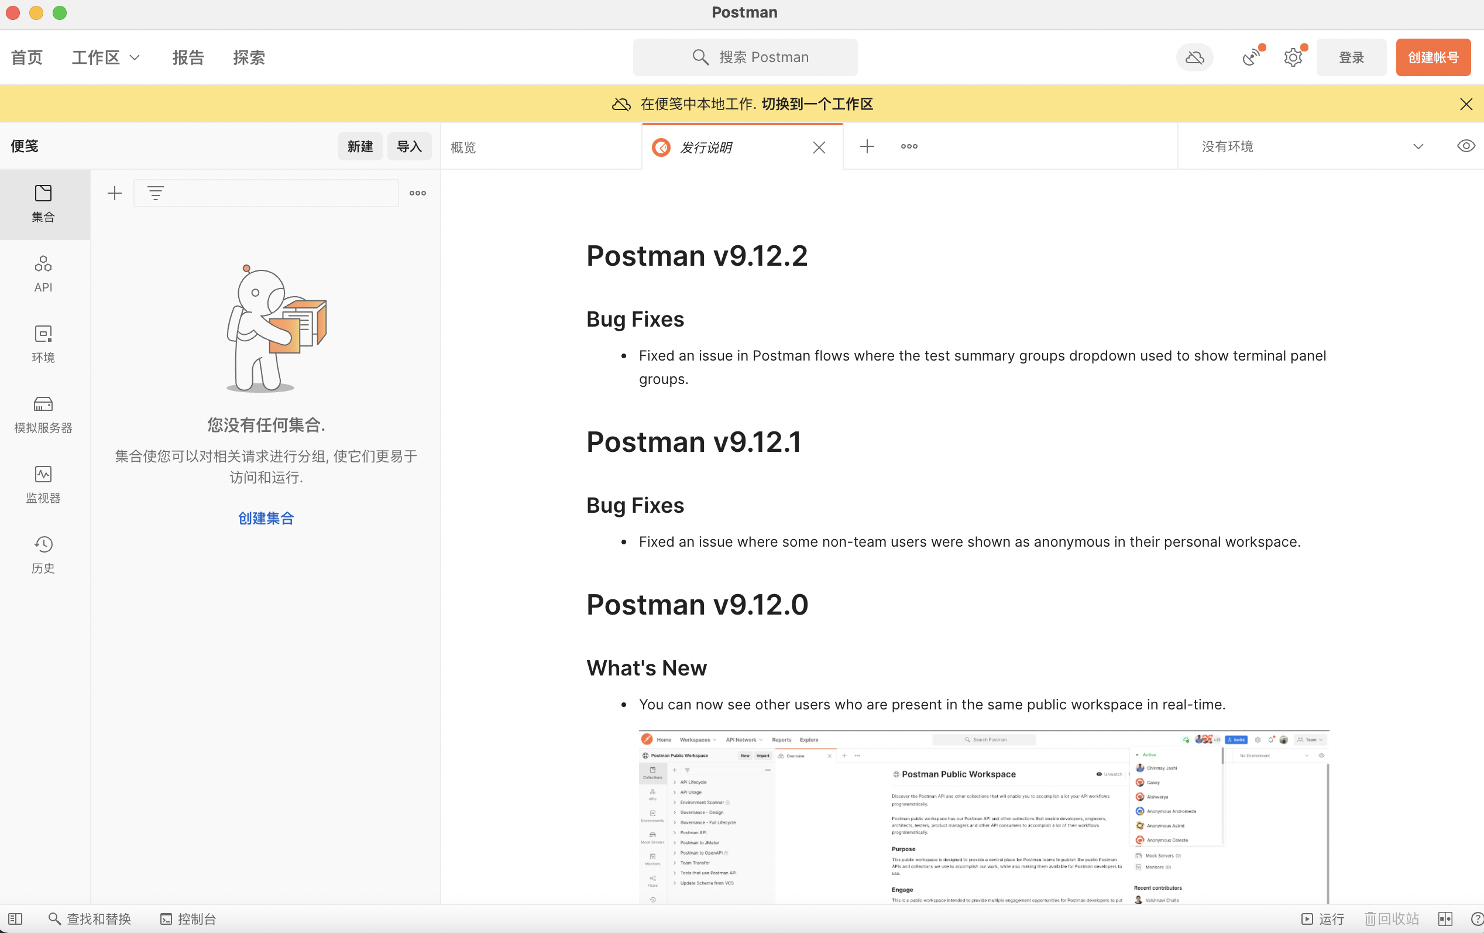Open the 监视器 monitors sidebar tab

(43, 485)
